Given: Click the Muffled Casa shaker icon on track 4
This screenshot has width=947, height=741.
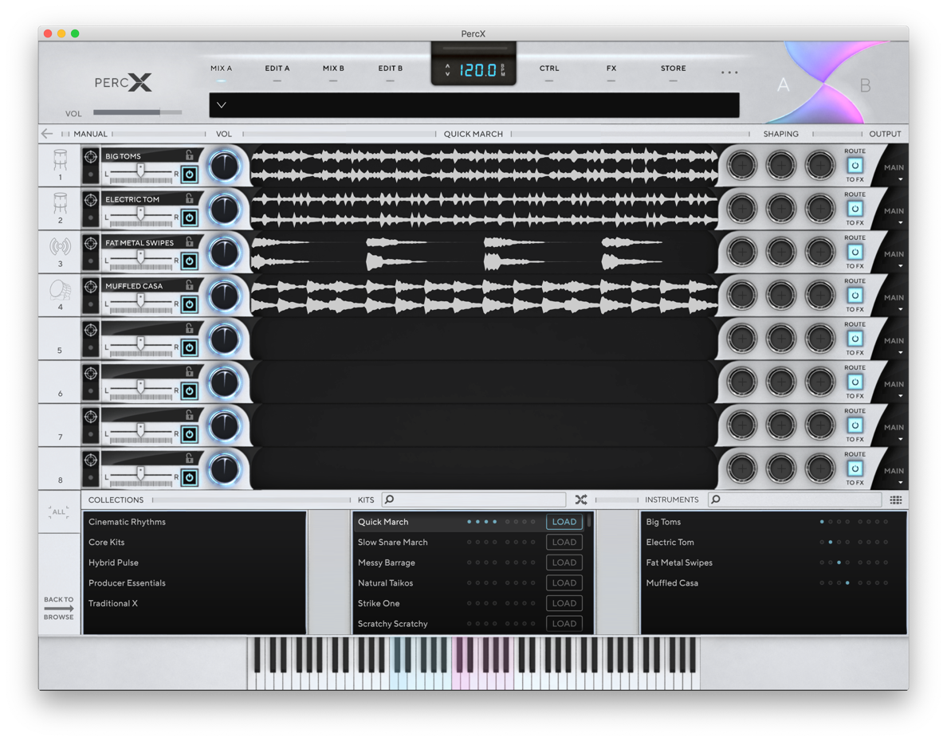Looking at the screenshot, I should click(60, 291).
